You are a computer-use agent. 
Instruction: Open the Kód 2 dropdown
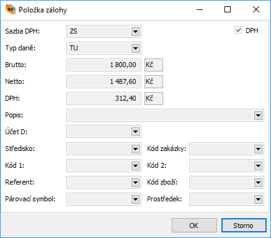tap(258, 166)
